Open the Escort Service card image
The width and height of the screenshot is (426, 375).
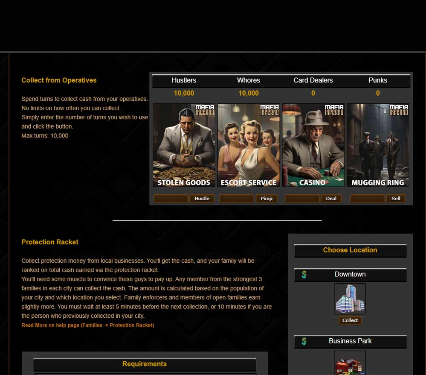[x=249, y=145]
